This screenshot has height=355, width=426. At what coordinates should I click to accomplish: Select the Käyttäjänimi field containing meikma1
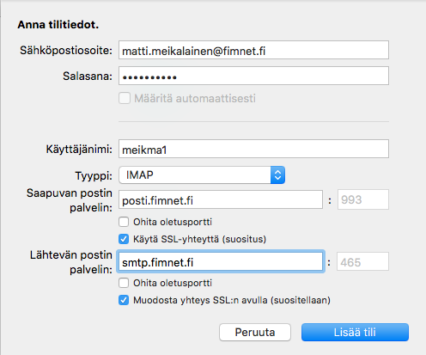point(253,149)
